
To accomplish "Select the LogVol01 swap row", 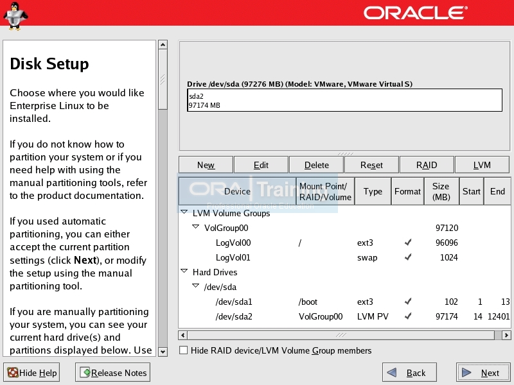I will [x=344, y=257].
